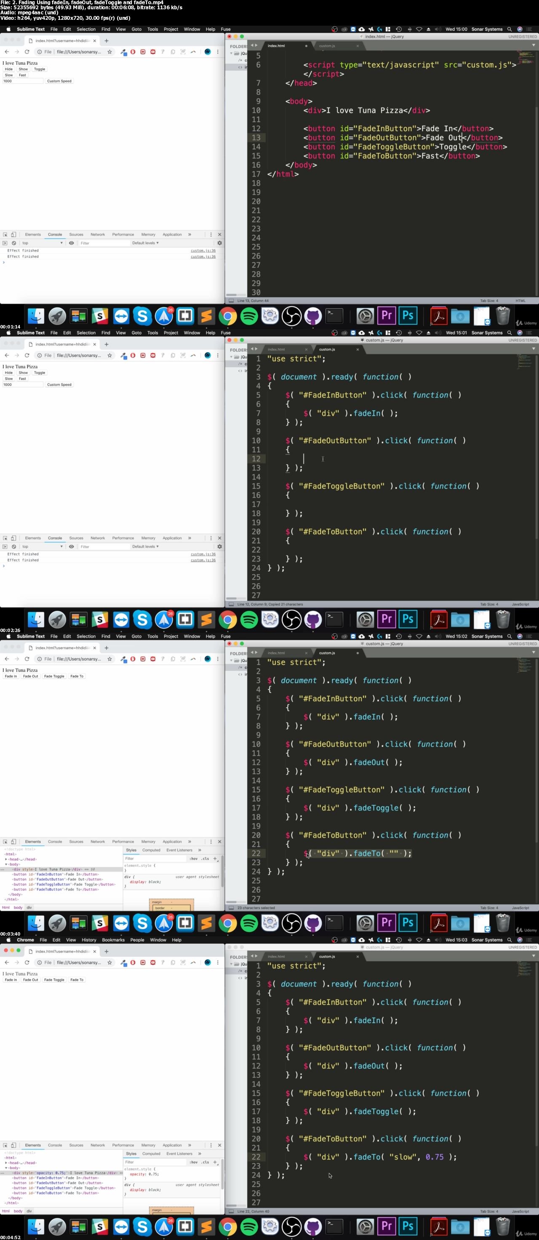Click TeamViewer dock icon in 00:03:40 frame

[x=121, y=923]
